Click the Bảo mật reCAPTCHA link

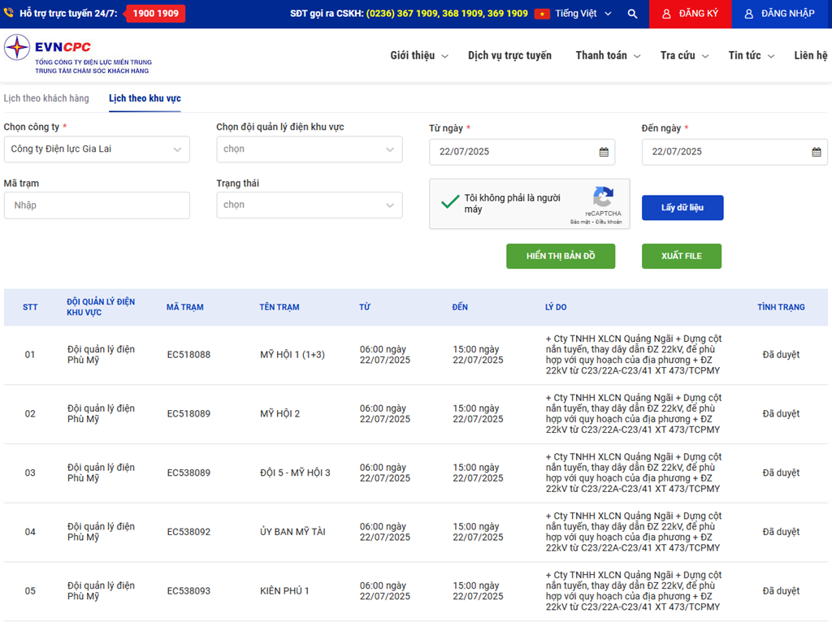(x=580, y=222)
